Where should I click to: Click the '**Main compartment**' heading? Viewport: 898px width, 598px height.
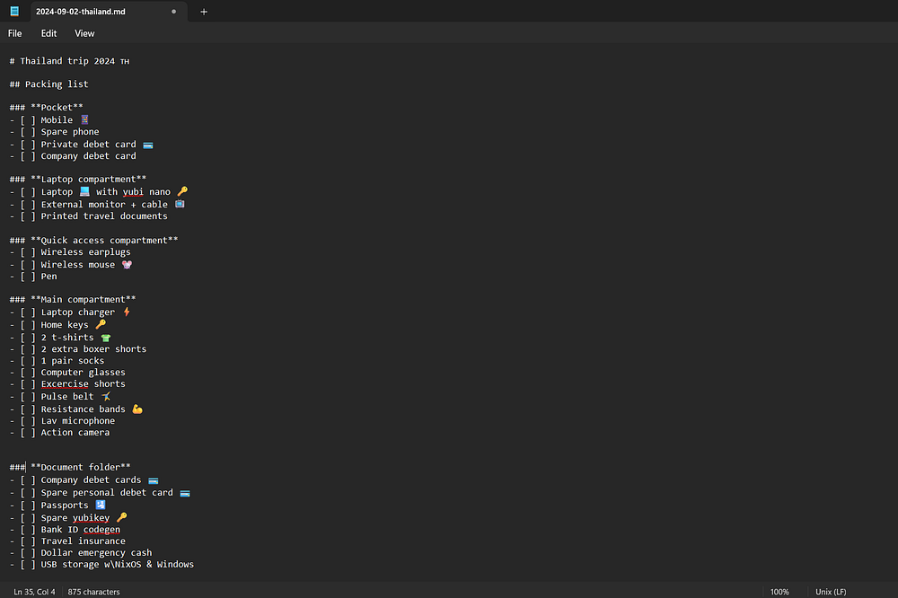[x=73, y=299]
